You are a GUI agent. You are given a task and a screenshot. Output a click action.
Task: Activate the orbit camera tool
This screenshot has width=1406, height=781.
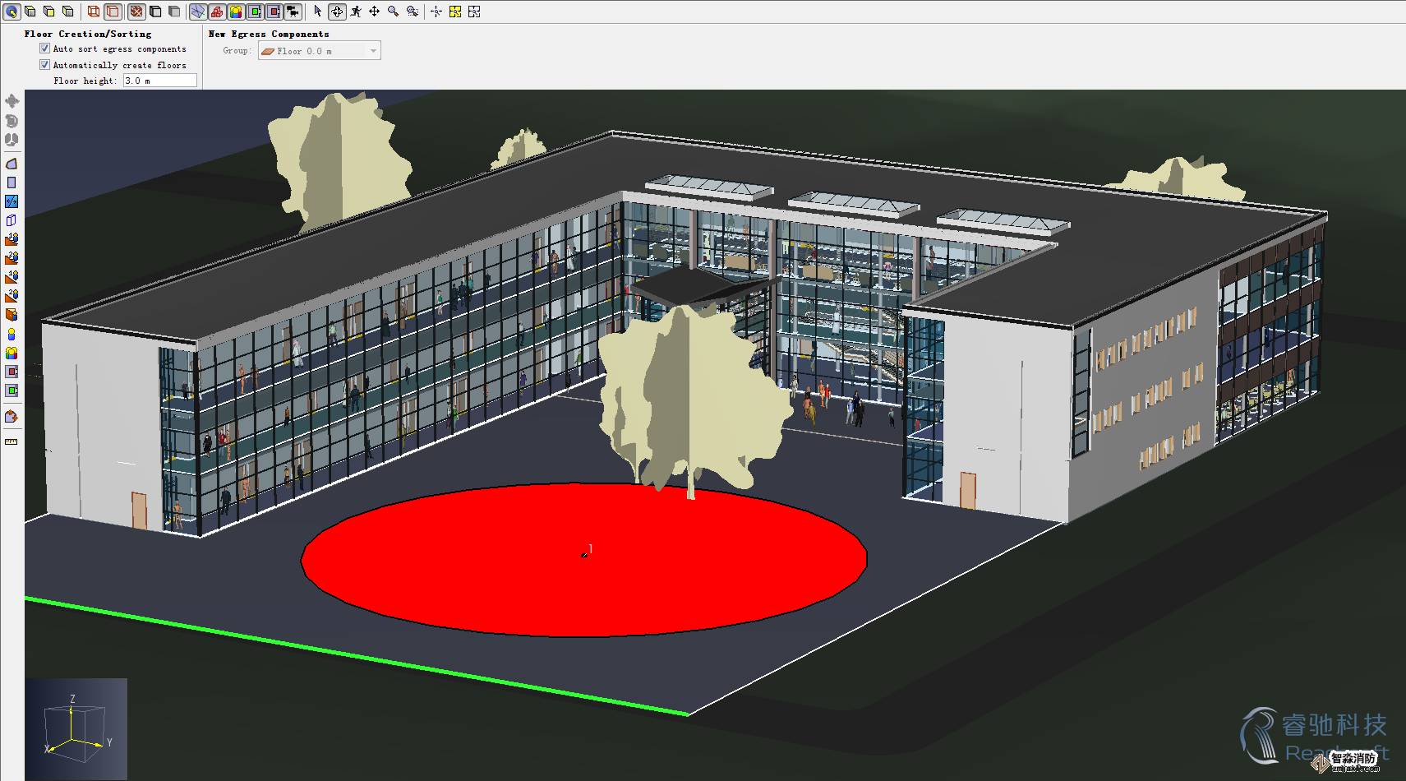337,12
